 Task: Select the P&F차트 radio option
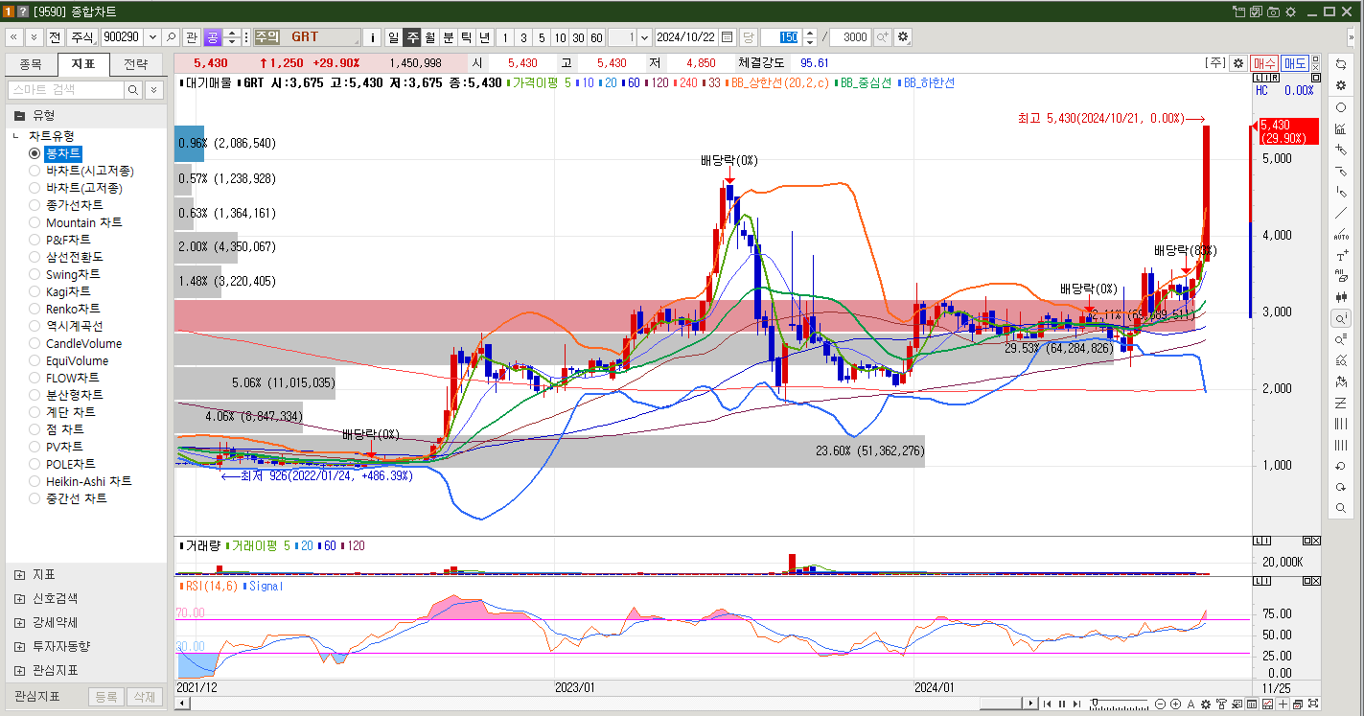point(35,240)
